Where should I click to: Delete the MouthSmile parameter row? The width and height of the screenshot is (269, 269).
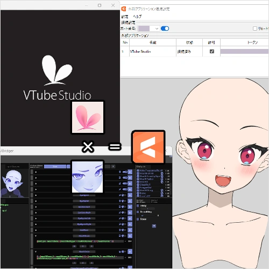(130, 252)
